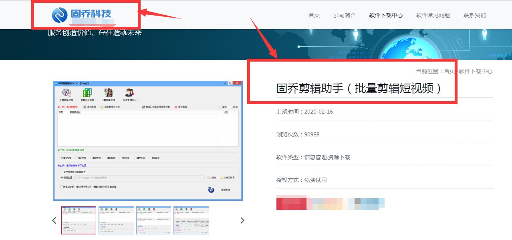Go to 联系我们 in the navigation
Image resolution: width=512 pixels, height=240 pixels.
[x=475, y=15]
